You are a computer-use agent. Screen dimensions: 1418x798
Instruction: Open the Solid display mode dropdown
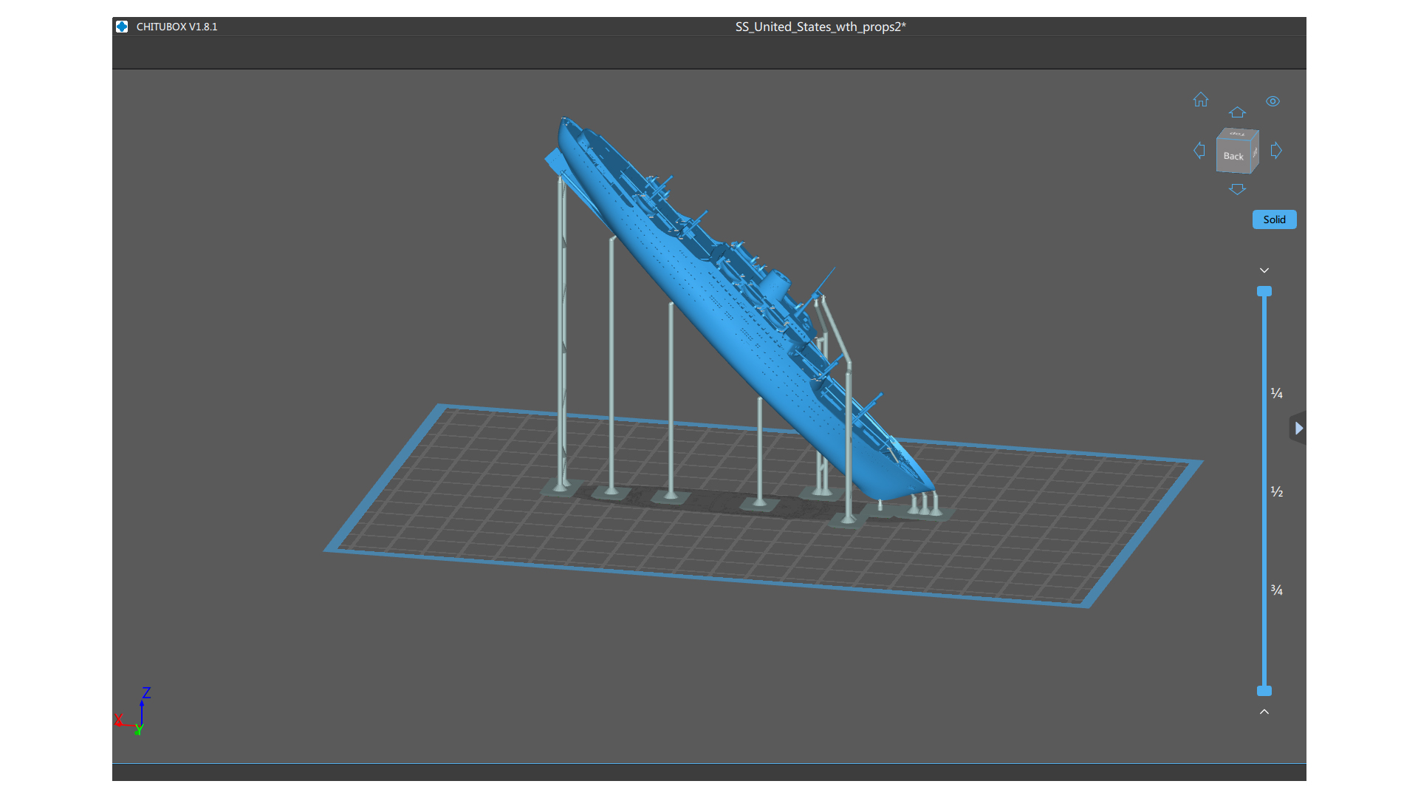1274,219
